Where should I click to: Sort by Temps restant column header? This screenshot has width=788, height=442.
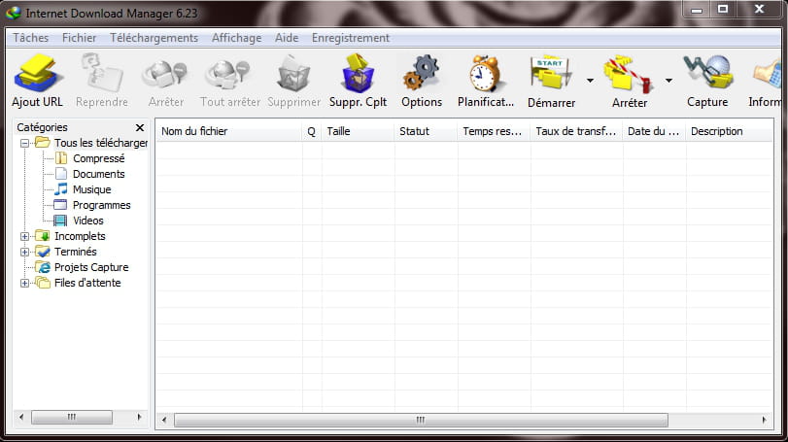(x=494, y=131)
